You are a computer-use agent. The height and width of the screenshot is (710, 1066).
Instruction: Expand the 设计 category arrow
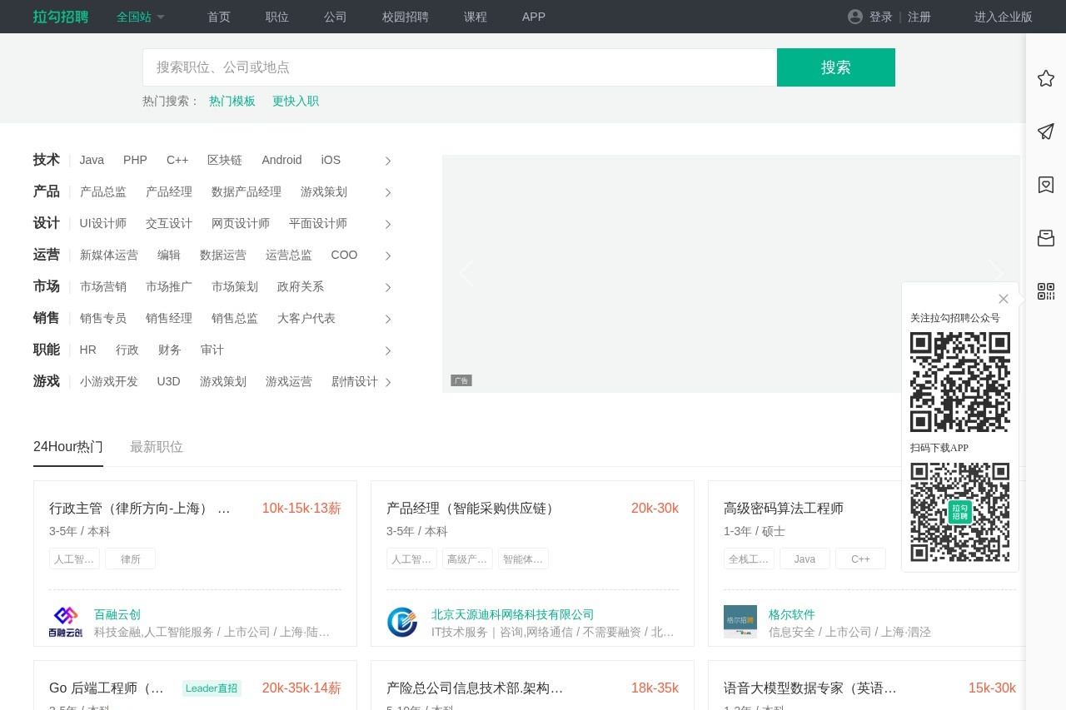coord(388,224)
